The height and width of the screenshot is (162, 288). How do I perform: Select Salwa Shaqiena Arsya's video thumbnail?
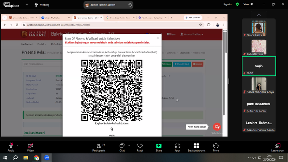pos(259,85)
